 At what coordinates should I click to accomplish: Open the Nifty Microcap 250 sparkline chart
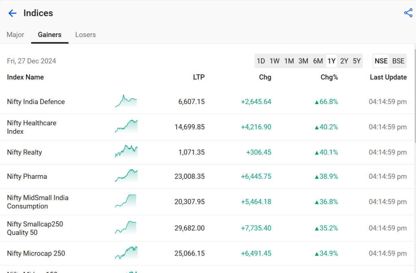(126, 253)
